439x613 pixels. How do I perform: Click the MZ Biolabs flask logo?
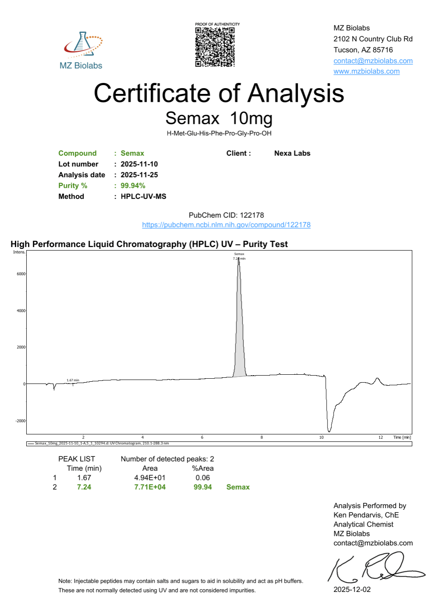[83, 45]
